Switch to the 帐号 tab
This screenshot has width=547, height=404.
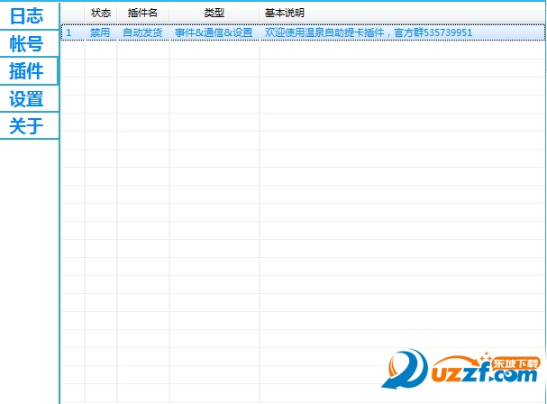pos(30,43)
